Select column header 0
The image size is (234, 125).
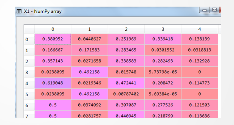pos(53,29)
